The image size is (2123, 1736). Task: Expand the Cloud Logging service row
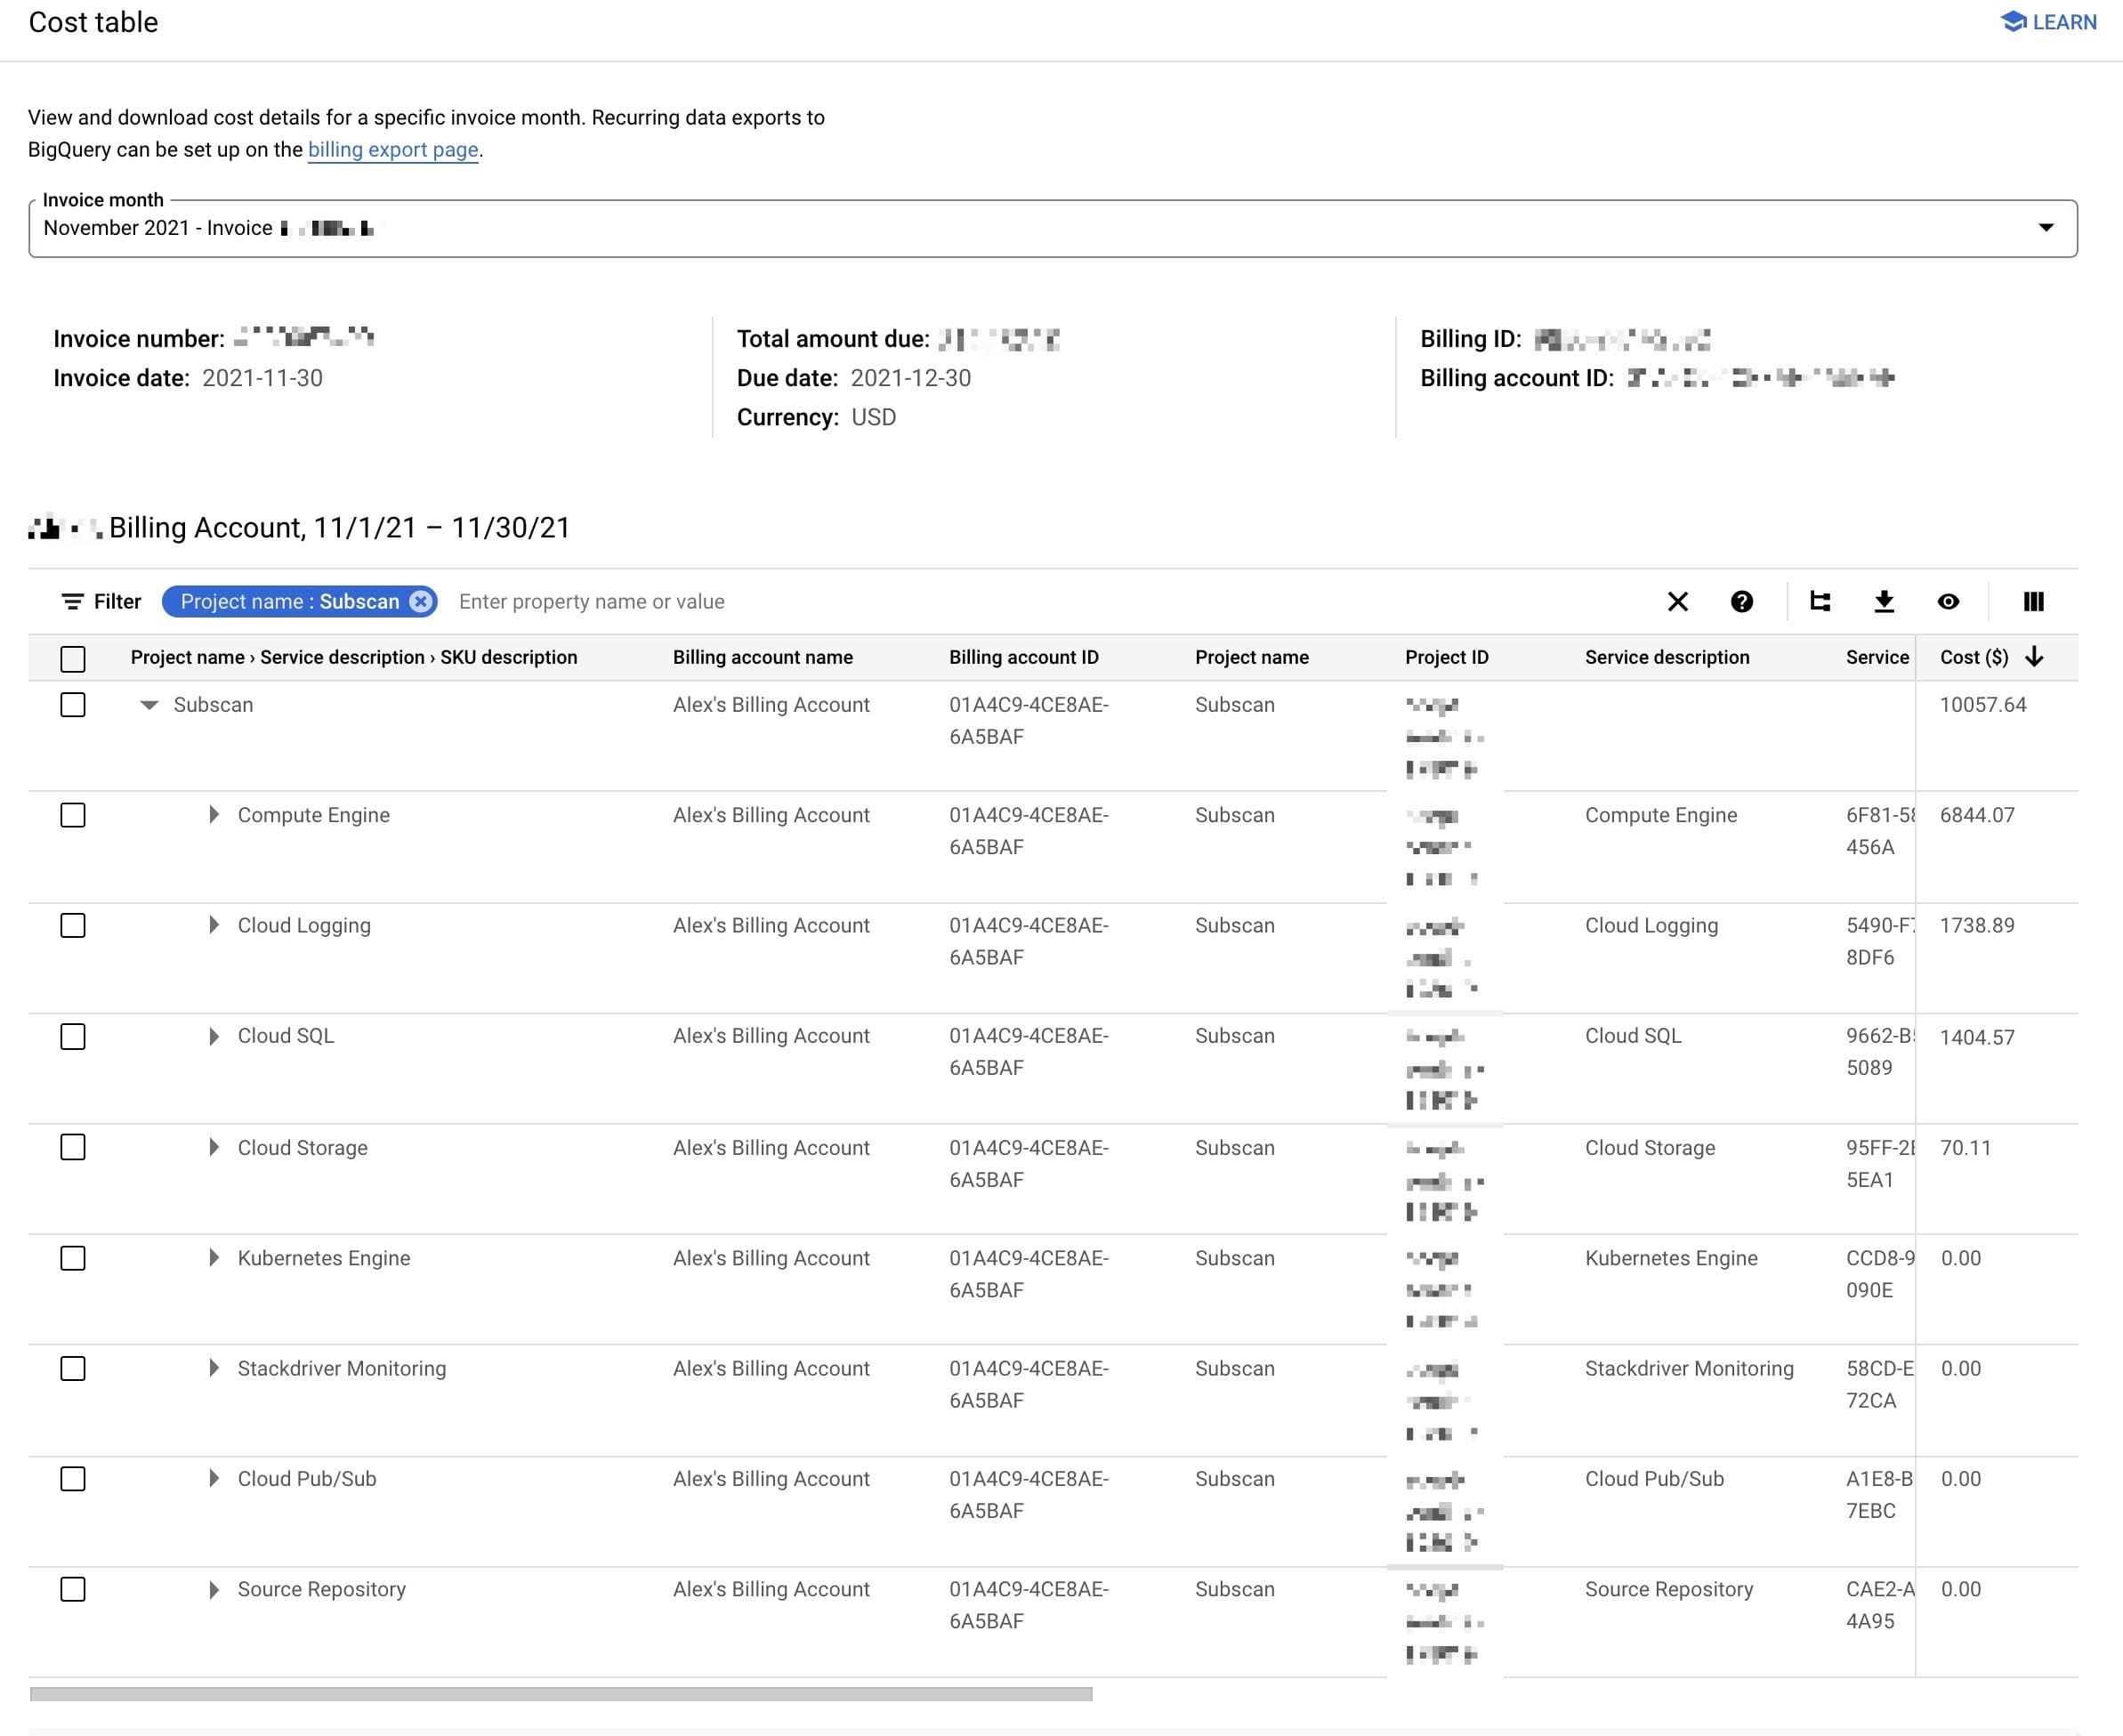tap(213, 925)
